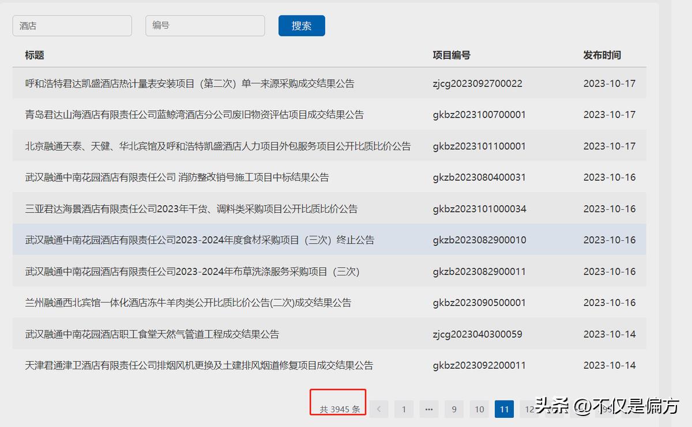
Task: Focus the 编号 number input field
Action: click(x=205, y=26)
